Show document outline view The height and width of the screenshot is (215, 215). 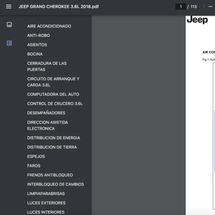pyautogui.click(x=9, y=43)
